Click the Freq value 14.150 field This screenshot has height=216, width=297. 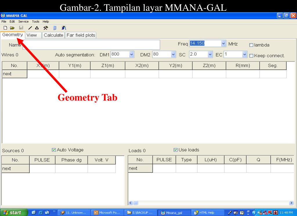click(x=205, y=43)
